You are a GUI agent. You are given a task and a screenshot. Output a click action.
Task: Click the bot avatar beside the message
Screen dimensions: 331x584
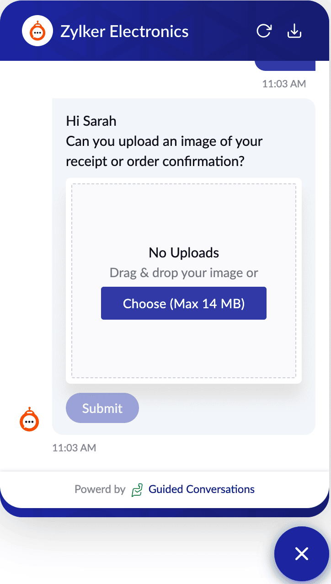(29, 419)
